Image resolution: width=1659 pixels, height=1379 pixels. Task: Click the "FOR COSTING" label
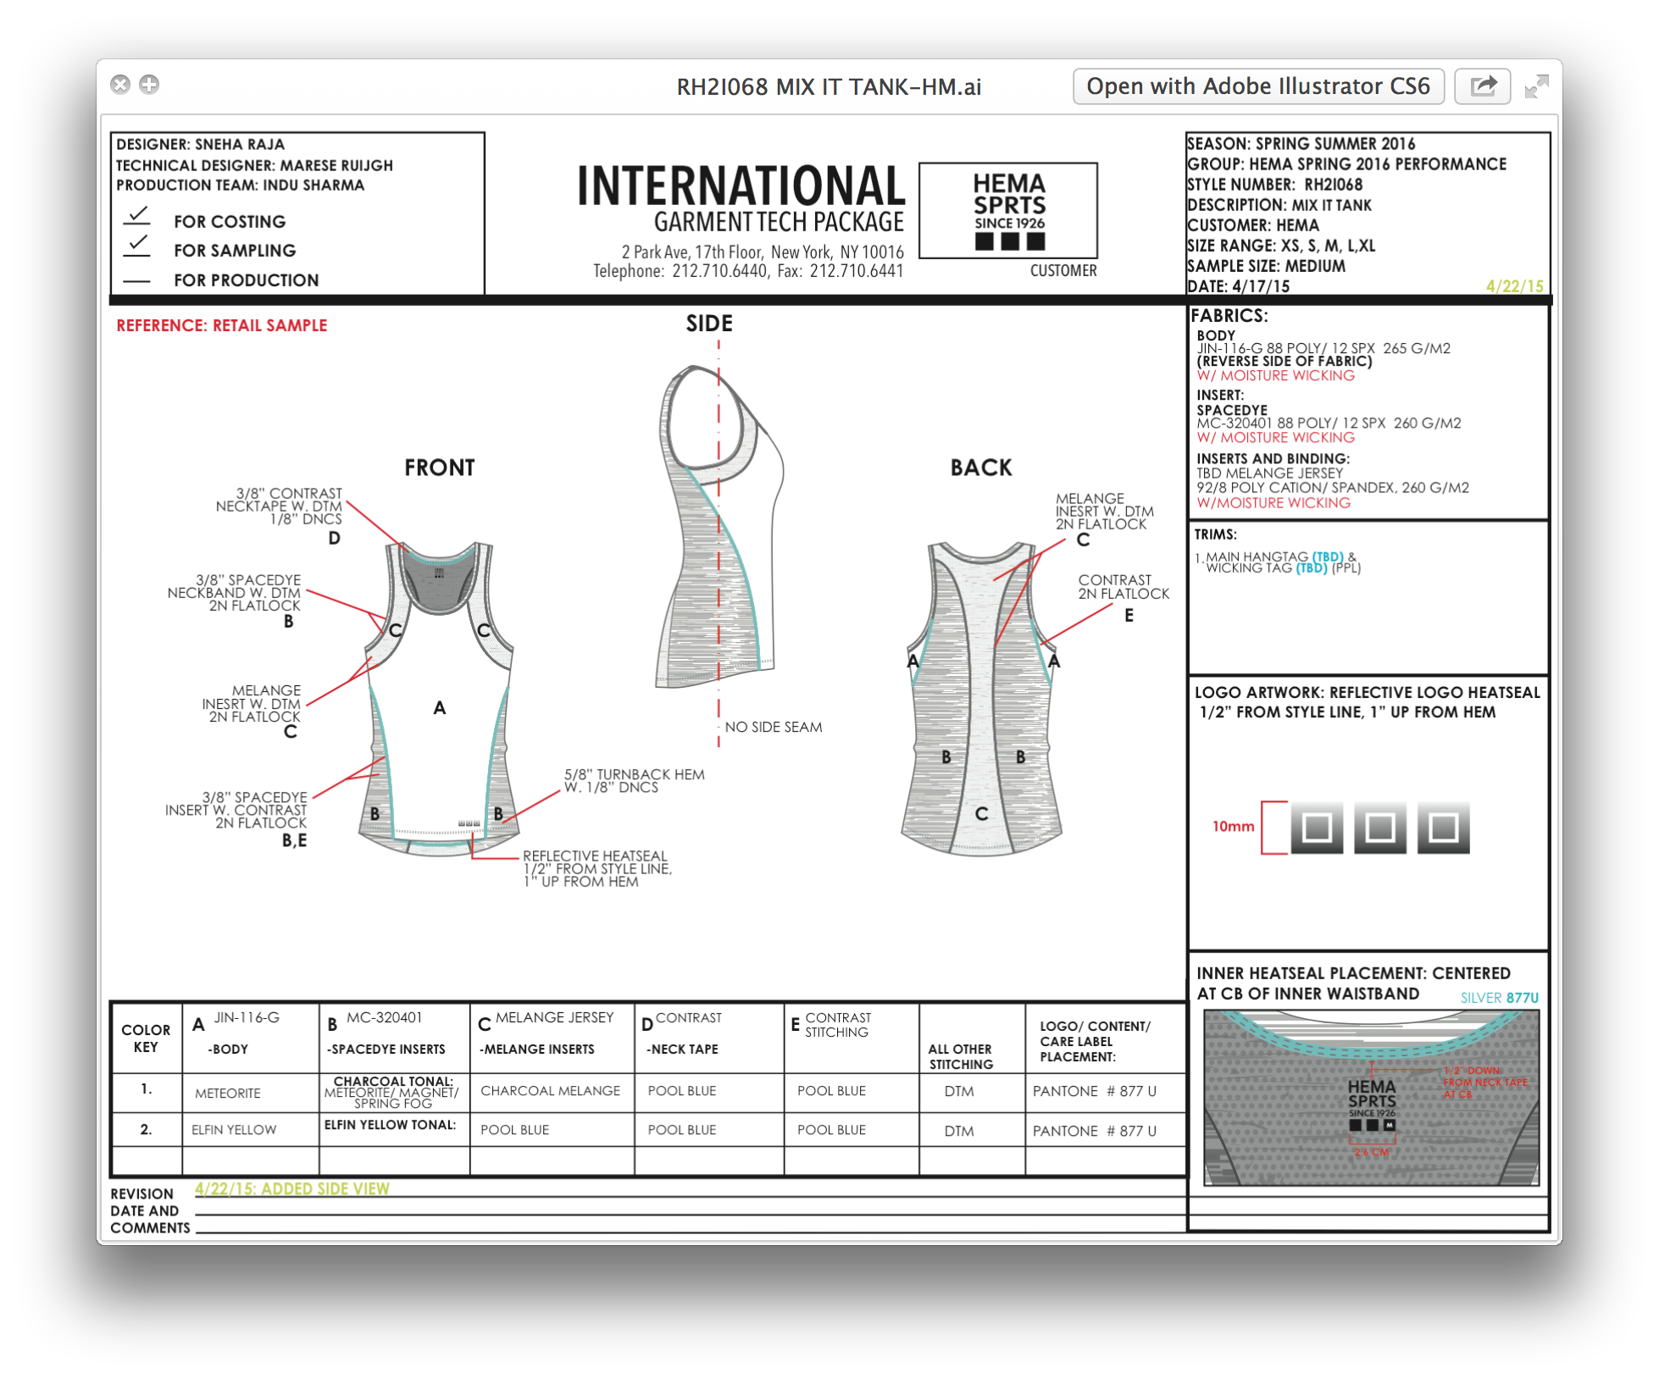click(230, 222)
